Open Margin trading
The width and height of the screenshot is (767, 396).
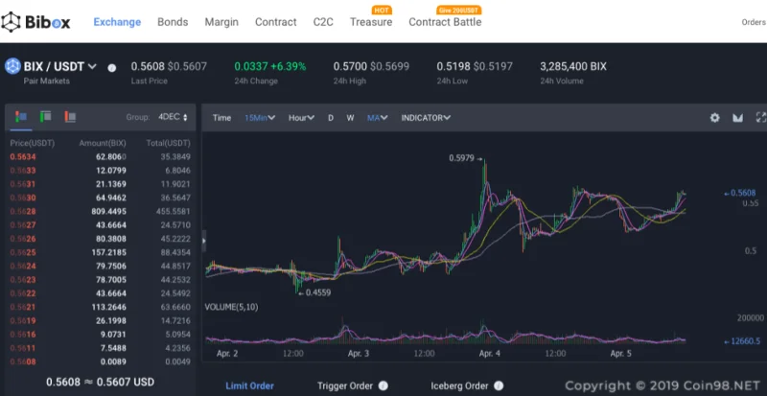[221, 22]
